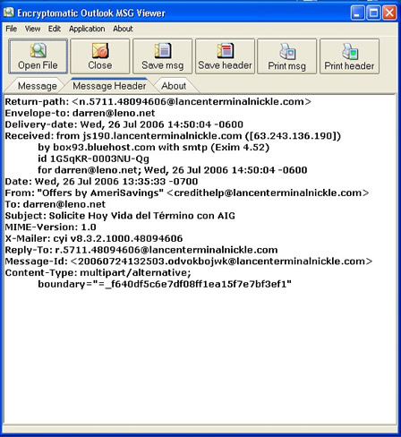Click the Close toolbar icon

[x=100, y=50]
